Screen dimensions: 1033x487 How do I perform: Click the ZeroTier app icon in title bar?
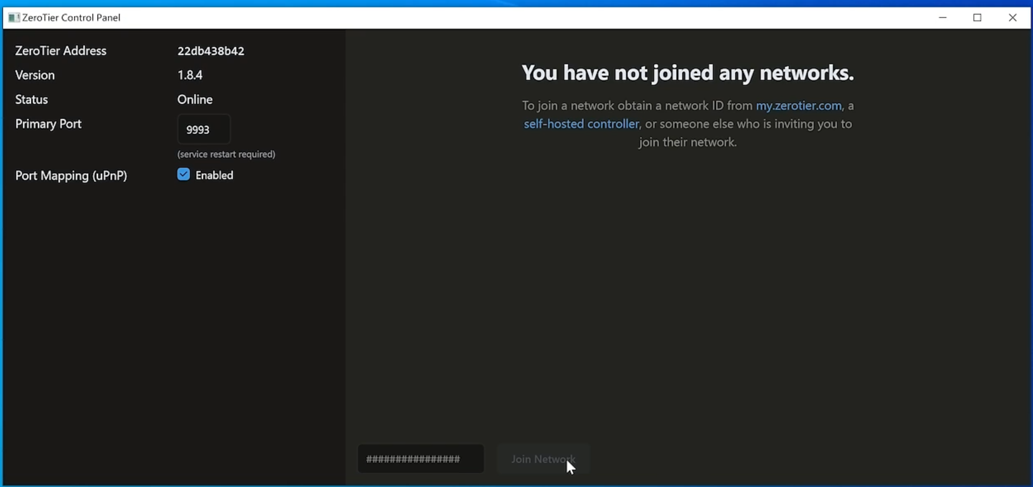point(14,18)
